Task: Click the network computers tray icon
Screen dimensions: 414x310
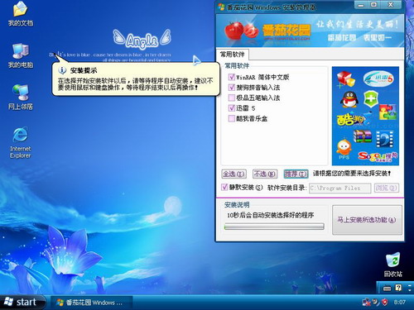Action: click(x=367, y=303)
